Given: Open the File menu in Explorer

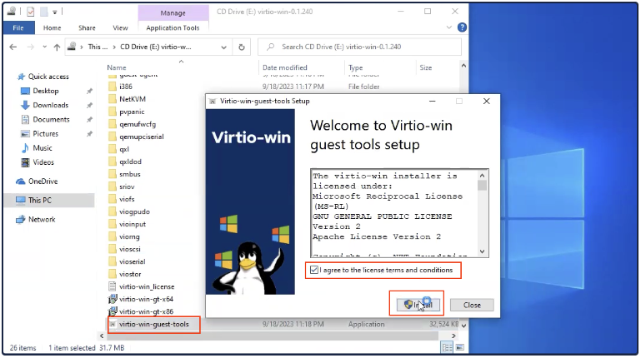Looking at the screenshot, I should click(x=18, y=27).
